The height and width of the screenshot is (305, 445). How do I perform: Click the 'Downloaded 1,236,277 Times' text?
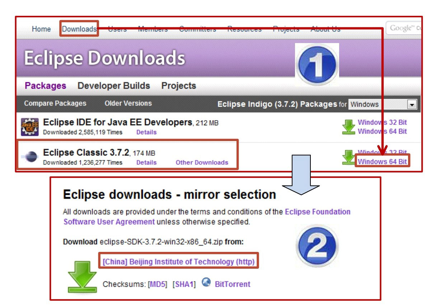pyautogui.click(x=83, y=163)
